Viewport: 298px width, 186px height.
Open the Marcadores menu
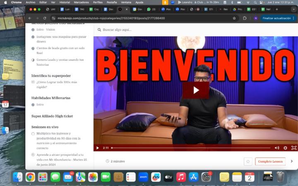pos(81,2)
